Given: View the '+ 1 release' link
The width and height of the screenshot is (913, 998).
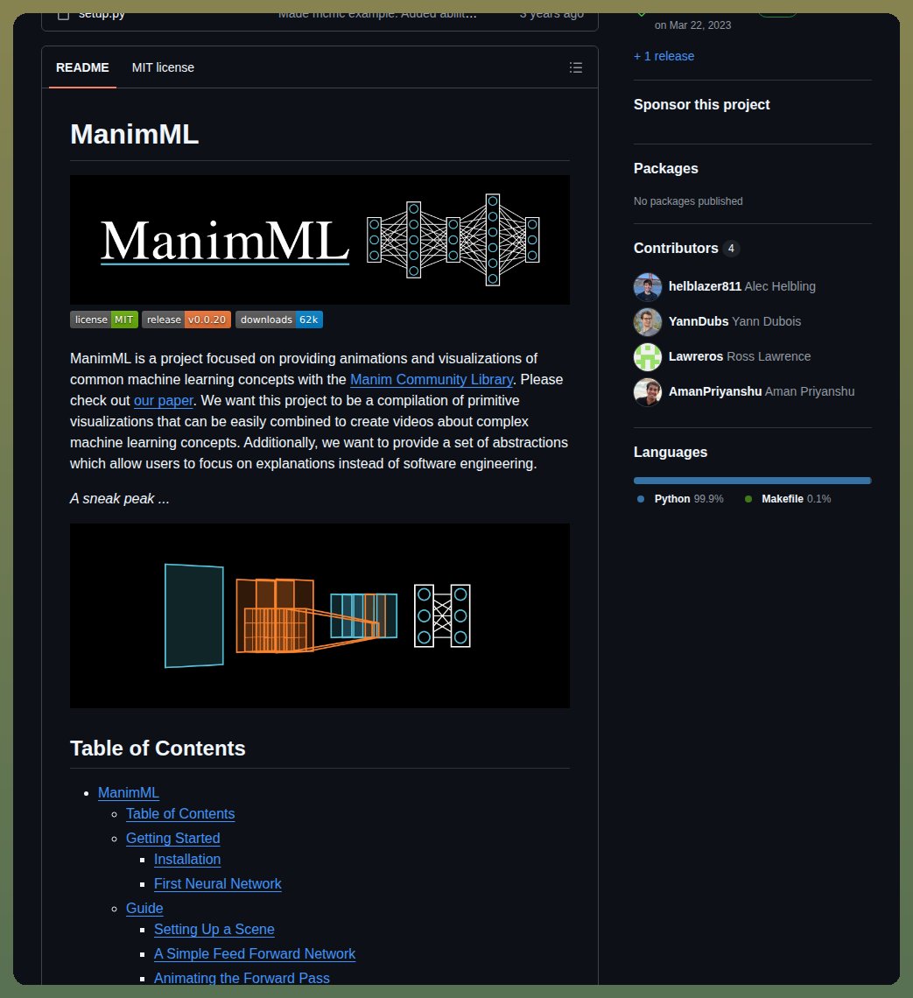Looking at the screenshot, I should click(664, 56).
